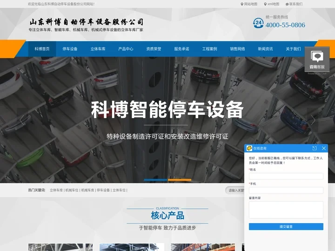Close the 在线咨询 chat window
This screenshot has height=251, width=335.
pyautogui.click(x=324, y=148)
